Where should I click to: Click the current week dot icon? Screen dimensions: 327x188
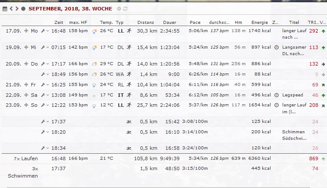point(23,9)
